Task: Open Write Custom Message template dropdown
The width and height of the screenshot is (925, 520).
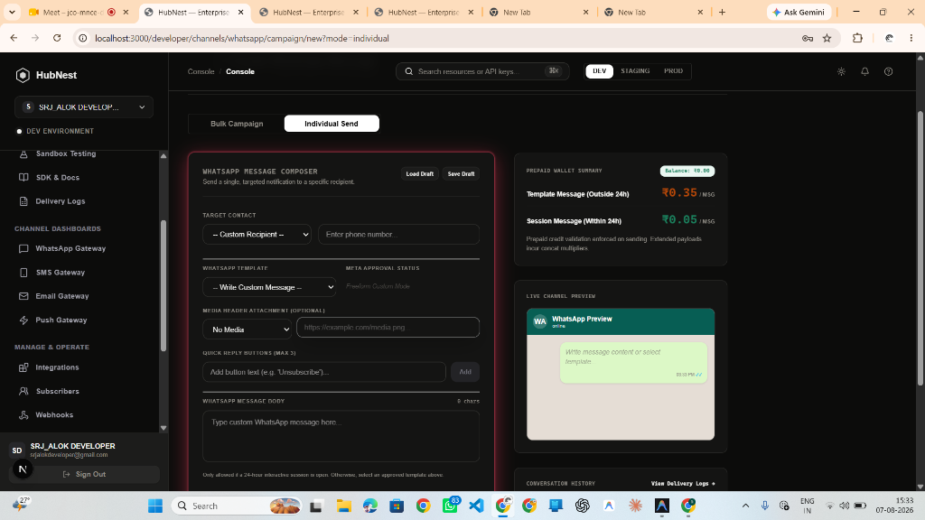Action: pos(269,287)
